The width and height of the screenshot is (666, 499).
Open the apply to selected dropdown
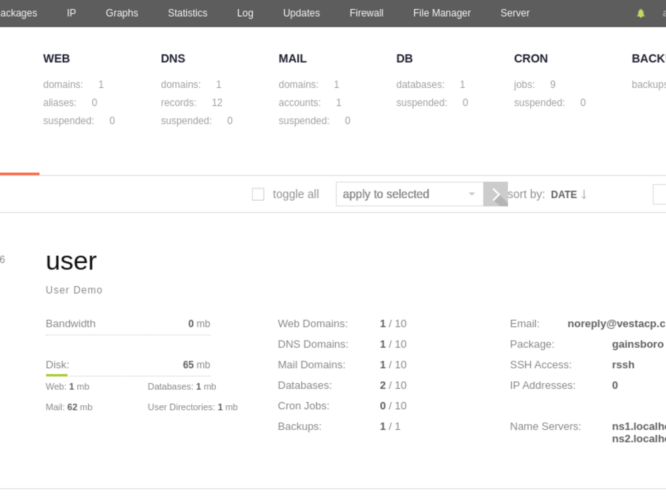tap(408, 194)
